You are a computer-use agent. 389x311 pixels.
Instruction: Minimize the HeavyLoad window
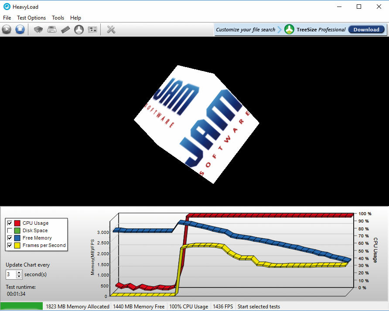[339, 7]
